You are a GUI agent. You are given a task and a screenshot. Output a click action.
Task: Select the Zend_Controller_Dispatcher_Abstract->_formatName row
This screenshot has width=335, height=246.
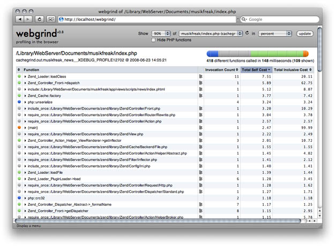(x=165, y=204)
